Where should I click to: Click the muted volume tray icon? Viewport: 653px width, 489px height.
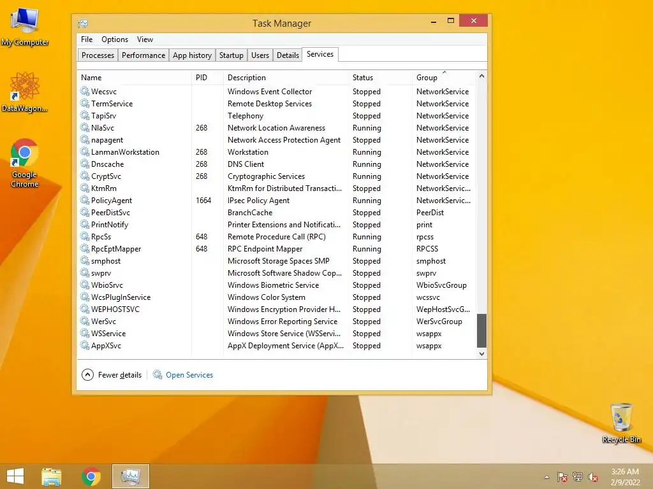click(x=593, y=477)
